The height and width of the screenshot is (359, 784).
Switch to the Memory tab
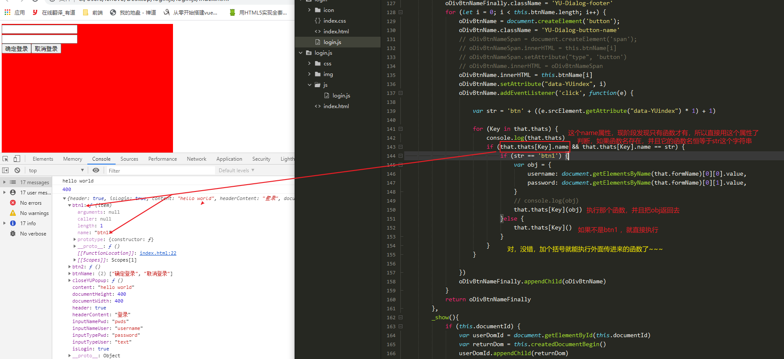[x=72, y=159]
